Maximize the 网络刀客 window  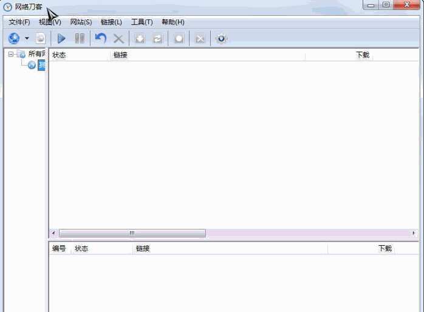[386, 5]
